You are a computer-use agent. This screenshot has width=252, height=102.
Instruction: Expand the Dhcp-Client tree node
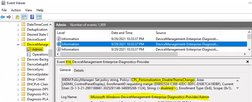coord(18,79)
